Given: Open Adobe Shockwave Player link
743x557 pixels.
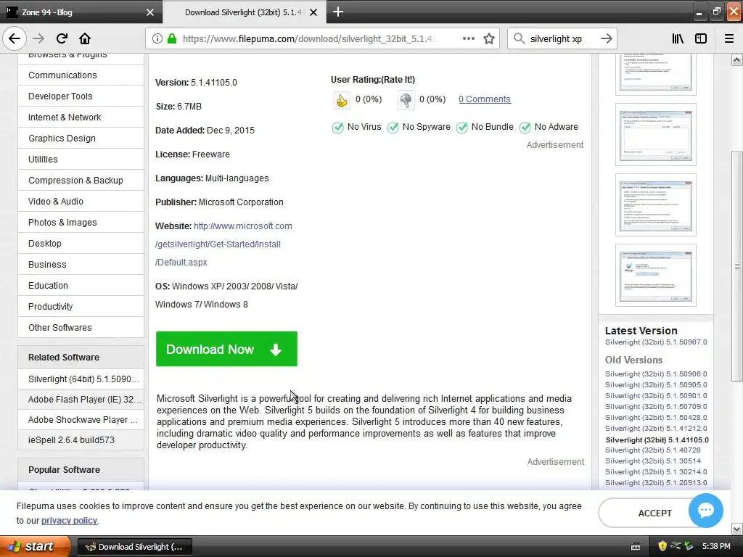Looking at the screenshot, I should click(81, 420).
